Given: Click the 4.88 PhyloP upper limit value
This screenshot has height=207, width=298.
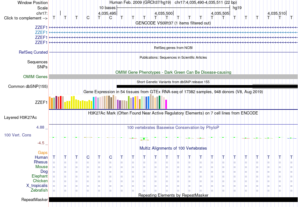Looking at the screenshot, I should coord(40,127).
